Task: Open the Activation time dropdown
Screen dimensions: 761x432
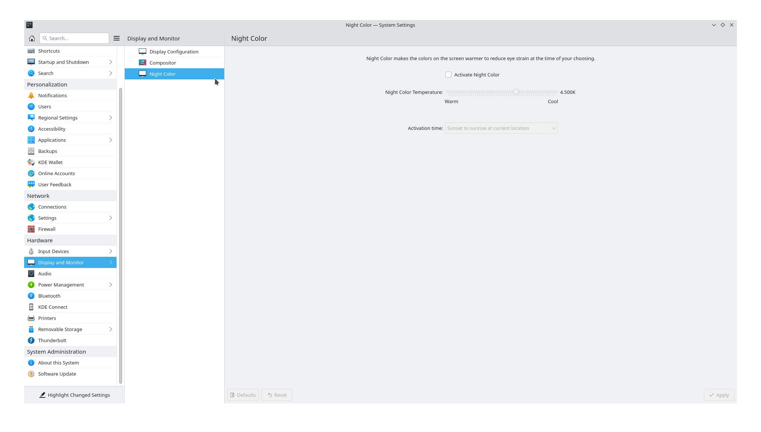Action: pyautogui.click(x=501, y=128)
